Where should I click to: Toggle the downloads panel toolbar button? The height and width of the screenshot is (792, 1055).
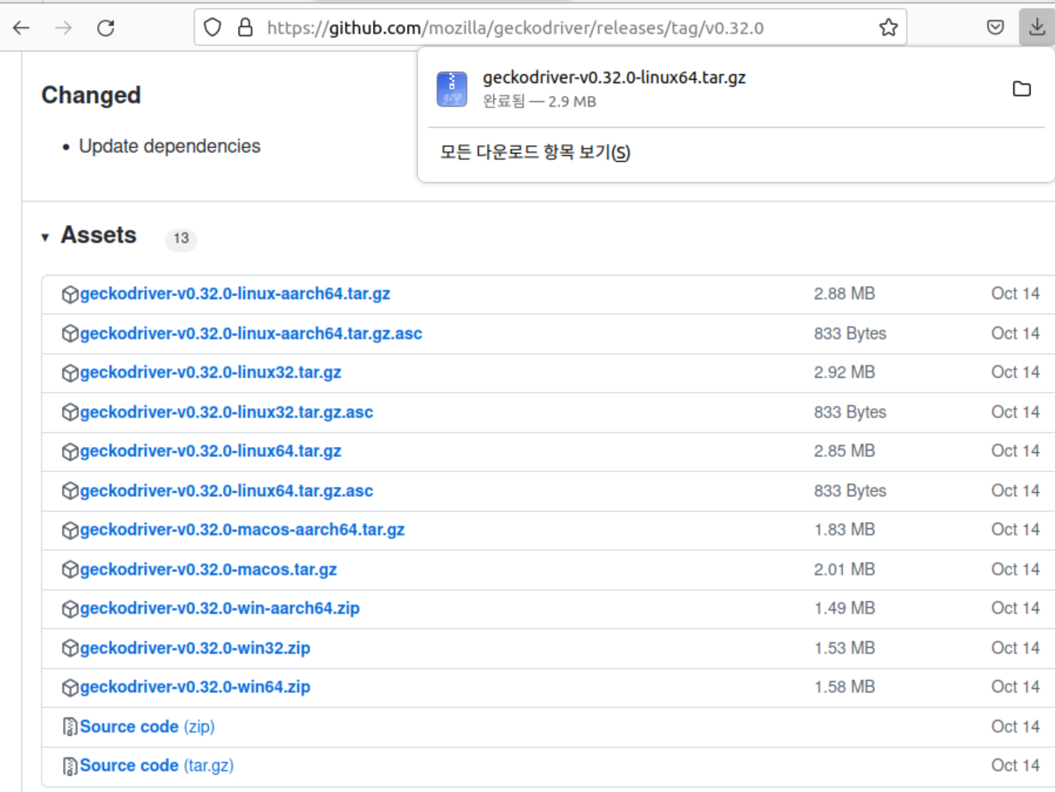point(1037,27)
